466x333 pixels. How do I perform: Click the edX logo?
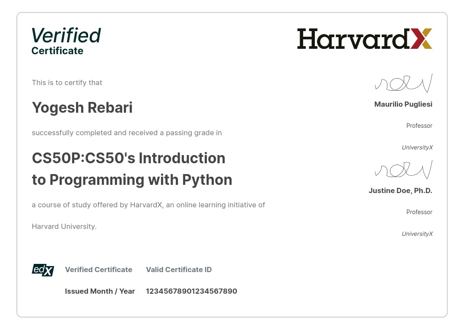[x=43, y=270]
